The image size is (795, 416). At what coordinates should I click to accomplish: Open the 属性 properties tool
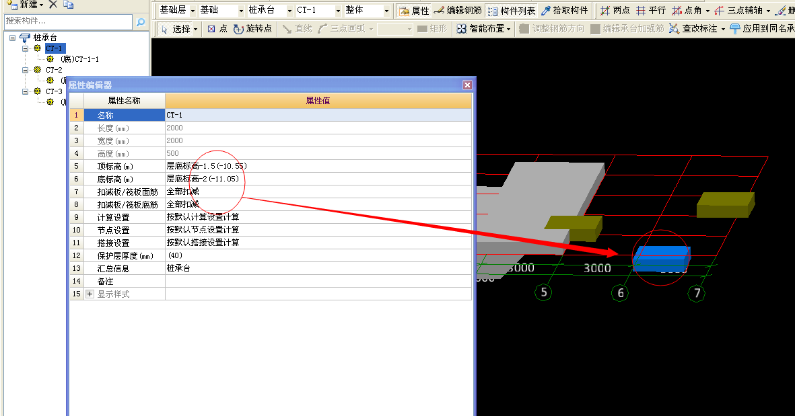tap(414, 11)
